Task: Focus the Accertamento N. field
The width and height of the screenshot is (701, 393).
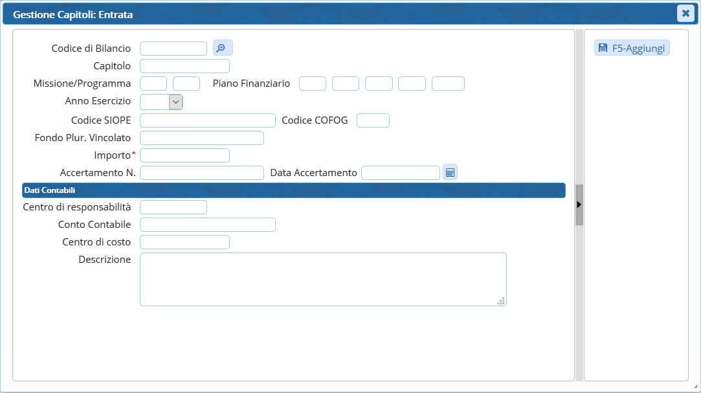Action: [x=201, y=173]
